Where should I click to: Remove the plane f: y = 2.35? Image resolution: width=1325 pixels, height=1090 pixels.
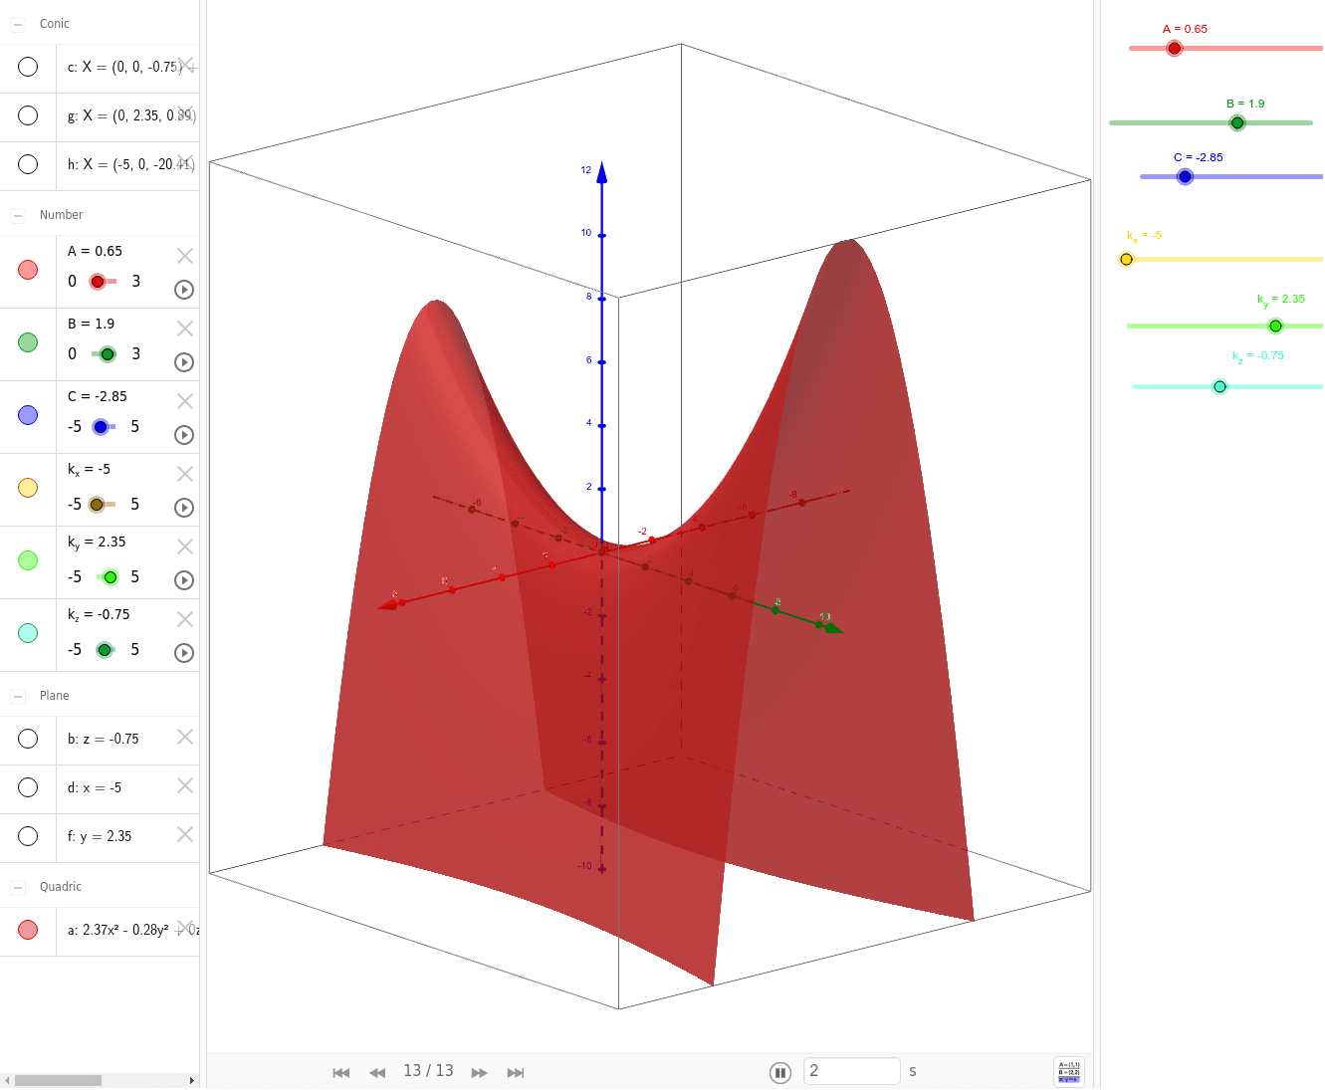184,836
